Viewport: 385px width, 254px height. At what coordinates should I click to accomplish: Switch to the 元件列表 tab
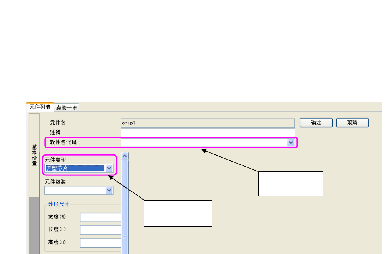[40, 107]
